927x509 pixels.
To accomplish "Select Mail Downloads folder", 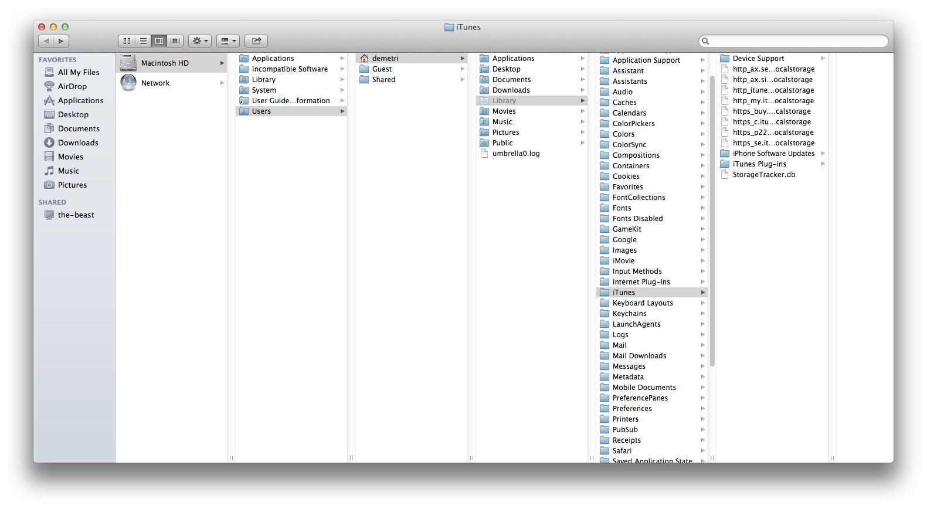I will [651, 355].
